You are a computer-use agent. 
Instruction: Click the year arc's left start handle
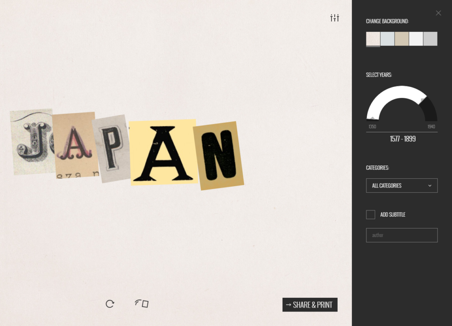[373, 118]
